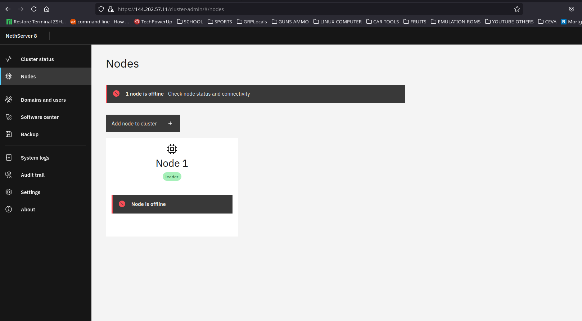This screenshot has width=582, height=321.
Task: Click the shield tracking protection icon
Action: click(x=101, y=9)
